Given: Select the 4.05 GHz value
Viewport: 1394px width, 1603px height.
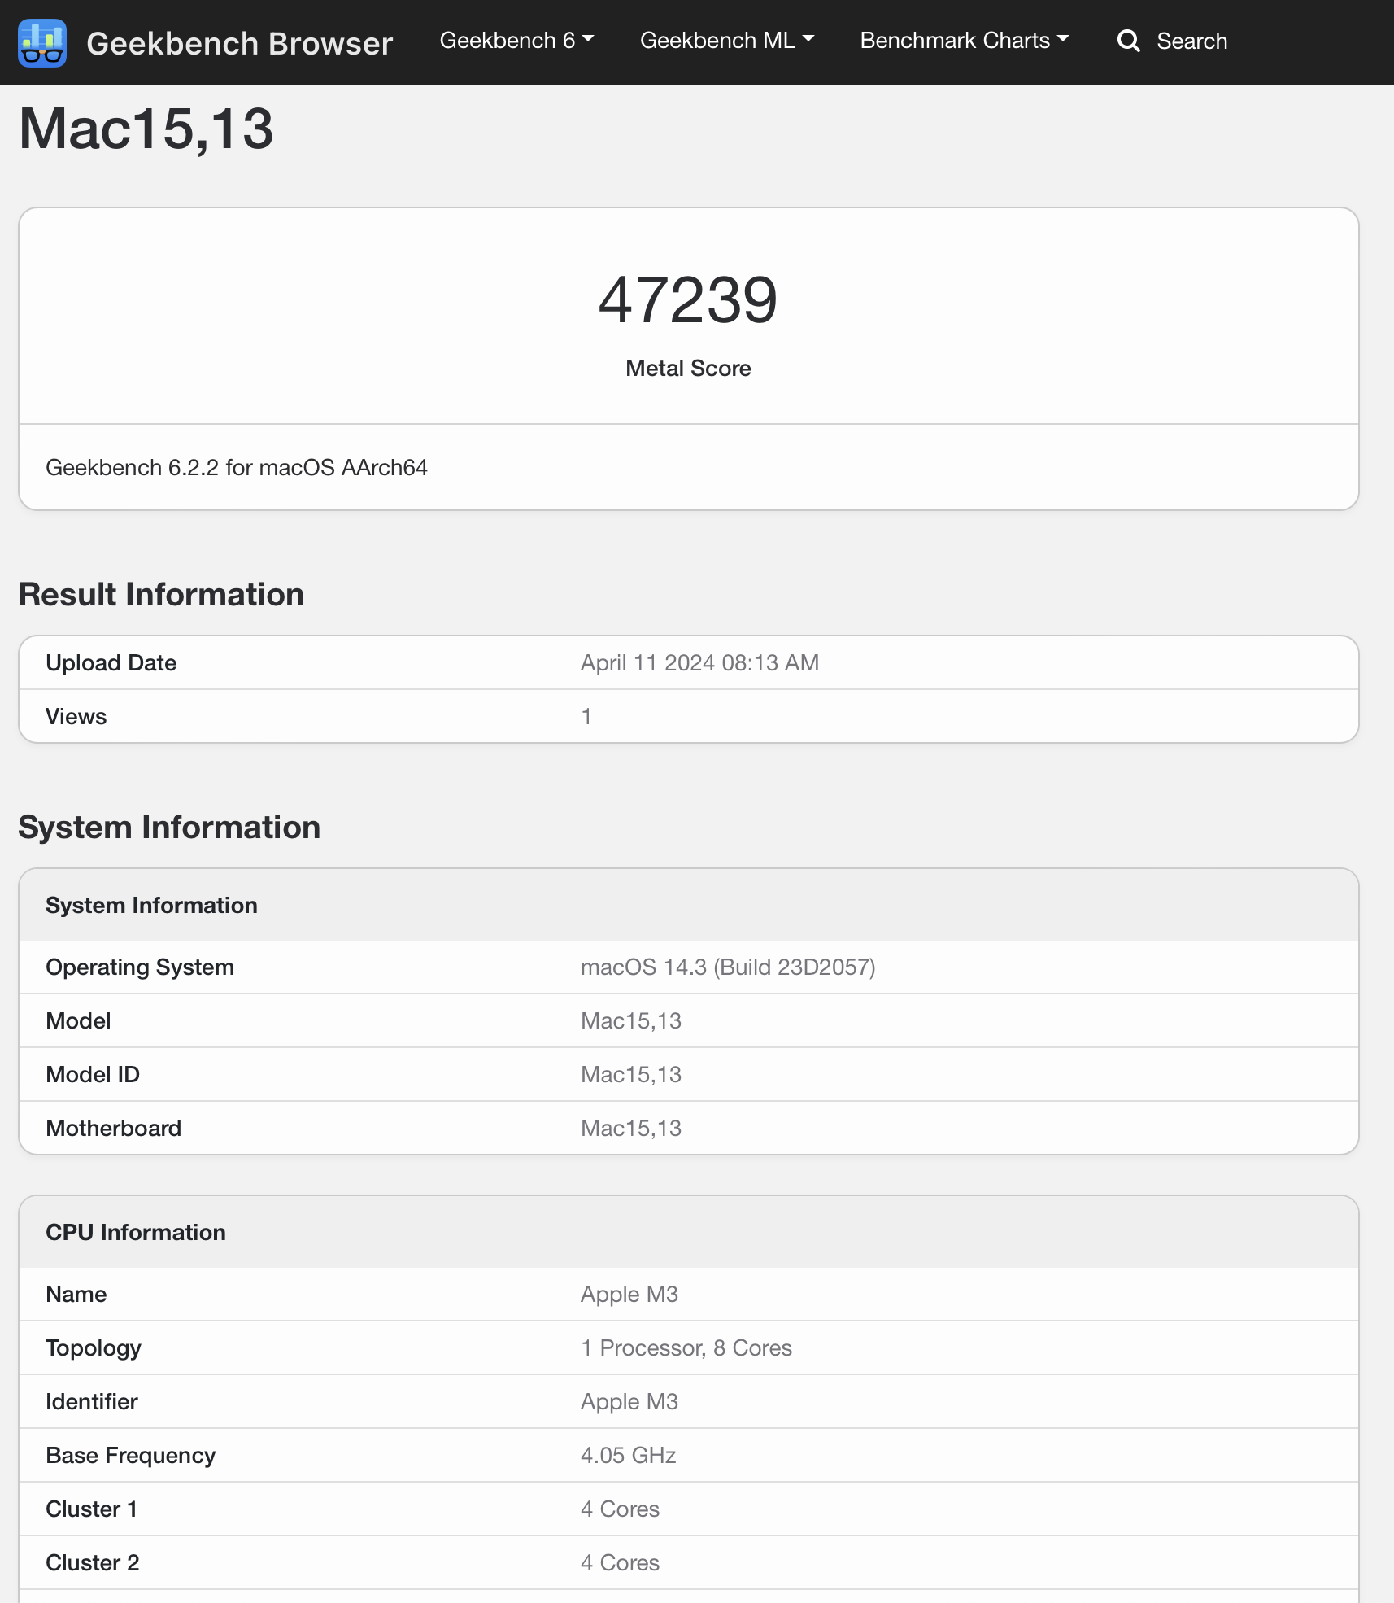Looking at the screenshot, I should 629,1456.
